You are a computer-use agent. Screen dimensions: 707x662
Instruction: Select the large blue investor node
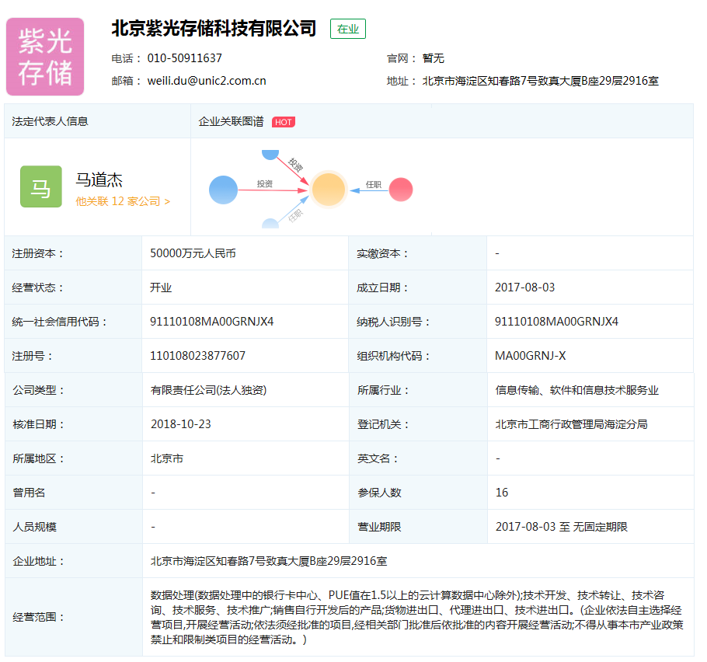pos(223,190)
